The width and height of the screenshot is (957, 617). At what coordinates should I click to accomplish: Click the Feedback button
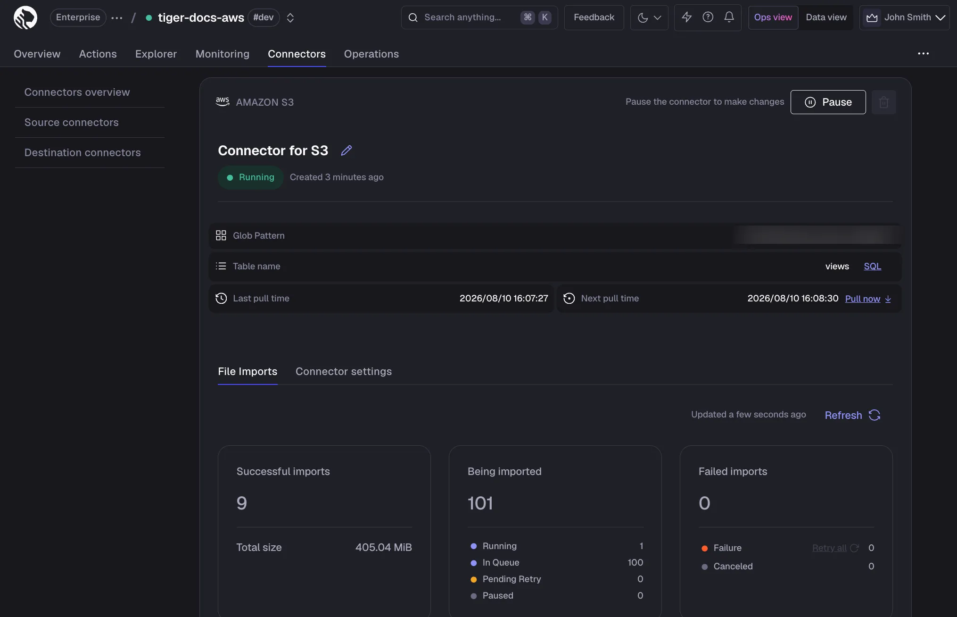point(594,17)
